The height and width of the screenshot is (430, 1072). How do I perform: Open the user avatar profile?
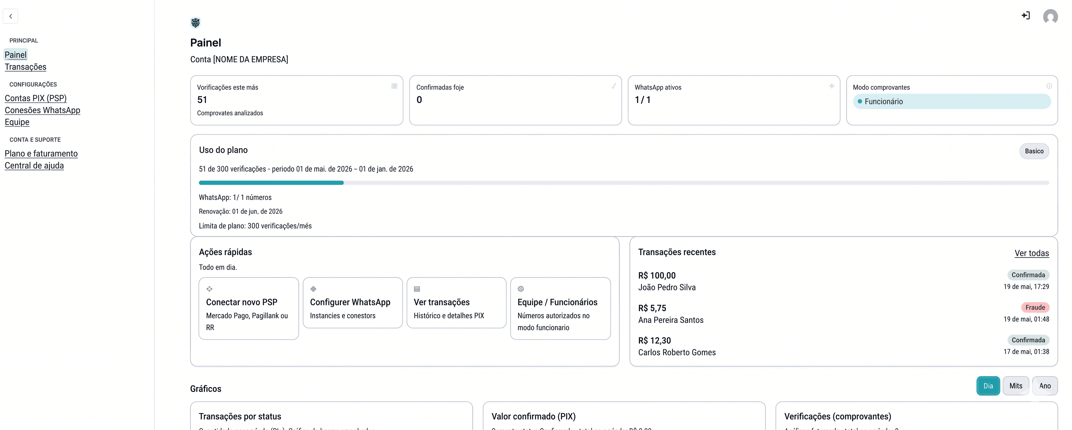[1050, 17]
